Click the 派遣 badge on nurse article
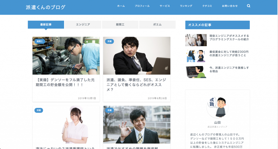The width and height of the screenshot is (278, 149). [39, 110]
